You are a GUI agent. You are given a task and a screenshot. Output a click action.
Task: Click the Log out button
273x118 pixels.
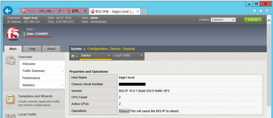[253, 20]
